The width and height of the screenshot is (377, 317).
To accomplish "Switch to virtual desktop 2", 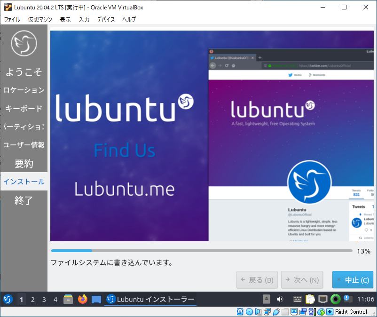I will pos(33,300).
